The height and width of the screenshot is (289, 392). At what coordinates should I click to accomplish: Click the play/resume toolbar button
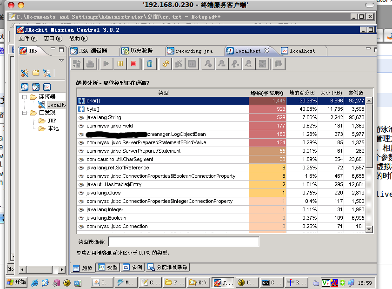(106, 64)
